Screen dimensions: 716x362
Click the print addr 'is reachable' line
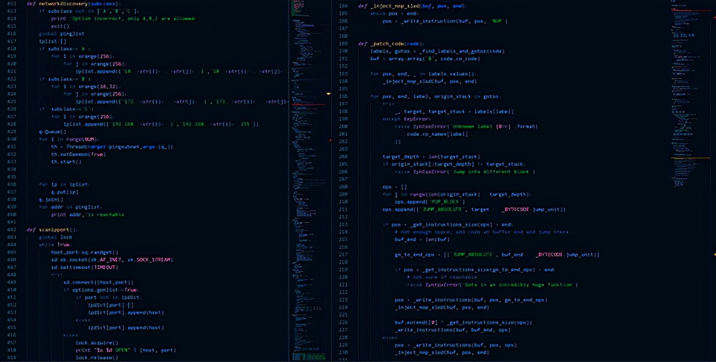[x=87, y=215]
